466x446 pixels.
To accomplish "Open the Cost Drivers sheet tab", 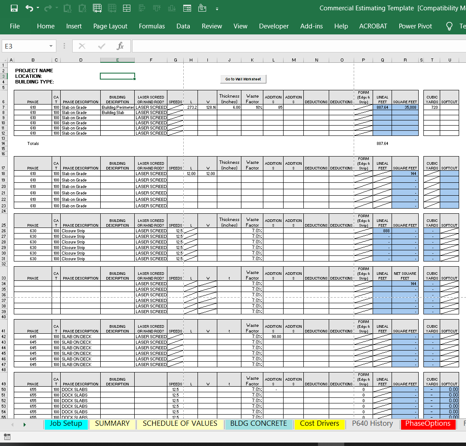I will 319,423.
